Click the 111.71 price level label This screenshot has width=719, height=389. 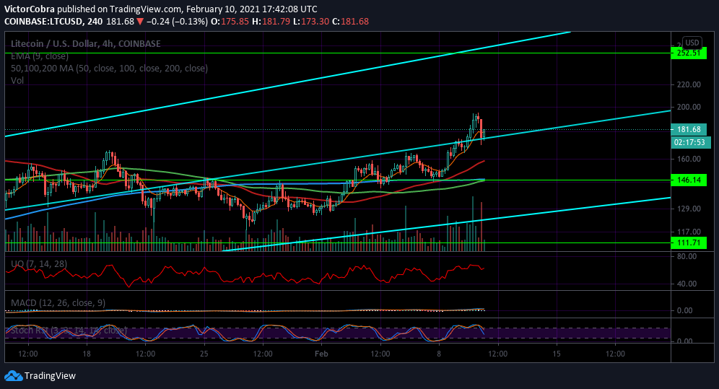tap(689, 242)
